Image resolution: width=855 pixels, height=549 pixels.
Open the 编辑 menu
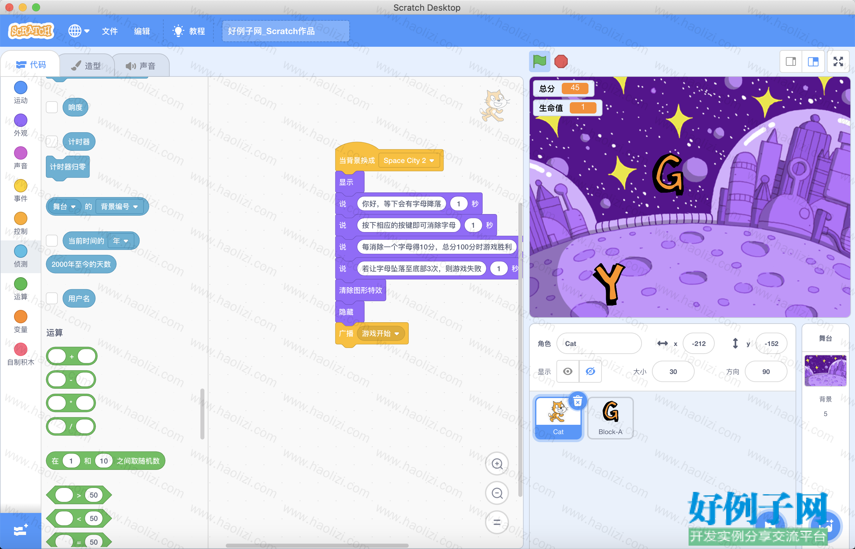tap(142, 31)
